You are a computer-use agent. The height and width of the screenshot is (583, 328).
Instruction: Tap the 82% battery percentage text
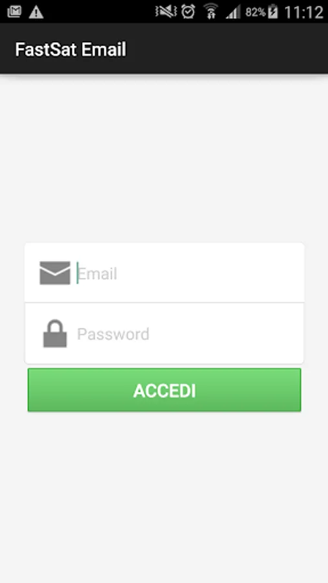(x=256, y=12)
